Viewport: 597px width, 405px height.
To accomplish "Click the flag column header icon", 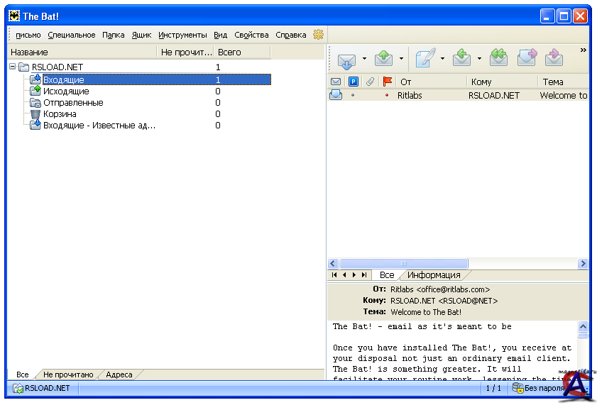I will coord(387,82).
